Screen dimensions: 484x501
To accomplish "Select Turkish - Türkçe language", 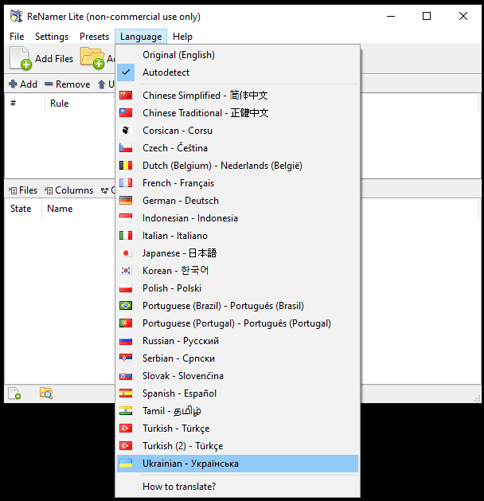I will click(x=237, y=429).
